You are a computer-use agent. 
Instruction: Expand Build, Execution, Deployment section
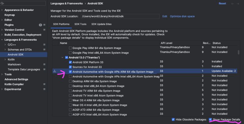point(2,35)
